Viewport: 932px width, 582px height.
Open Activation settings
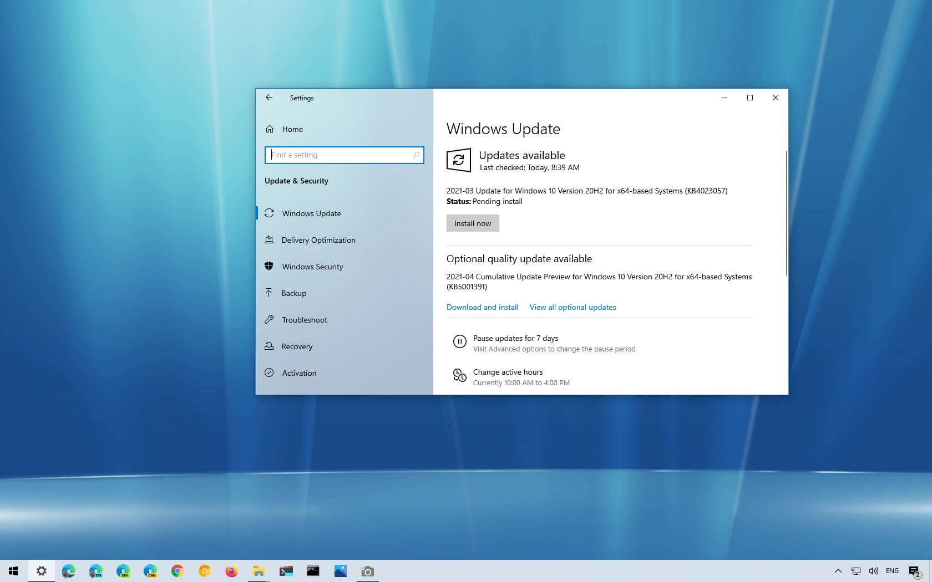(345, 373)
